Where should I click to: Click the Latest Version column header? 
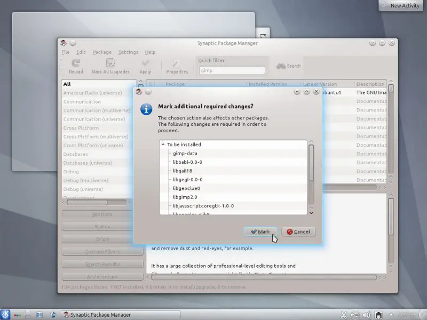[x=327, y=84]
